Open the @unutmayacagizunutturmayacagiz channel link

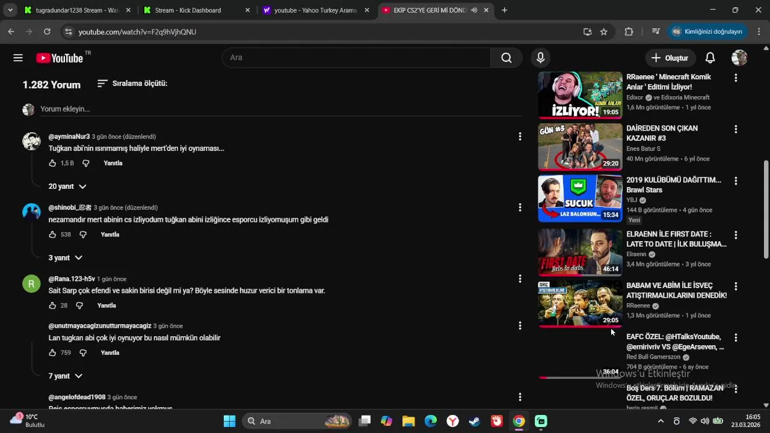click(x=100, y=326)
